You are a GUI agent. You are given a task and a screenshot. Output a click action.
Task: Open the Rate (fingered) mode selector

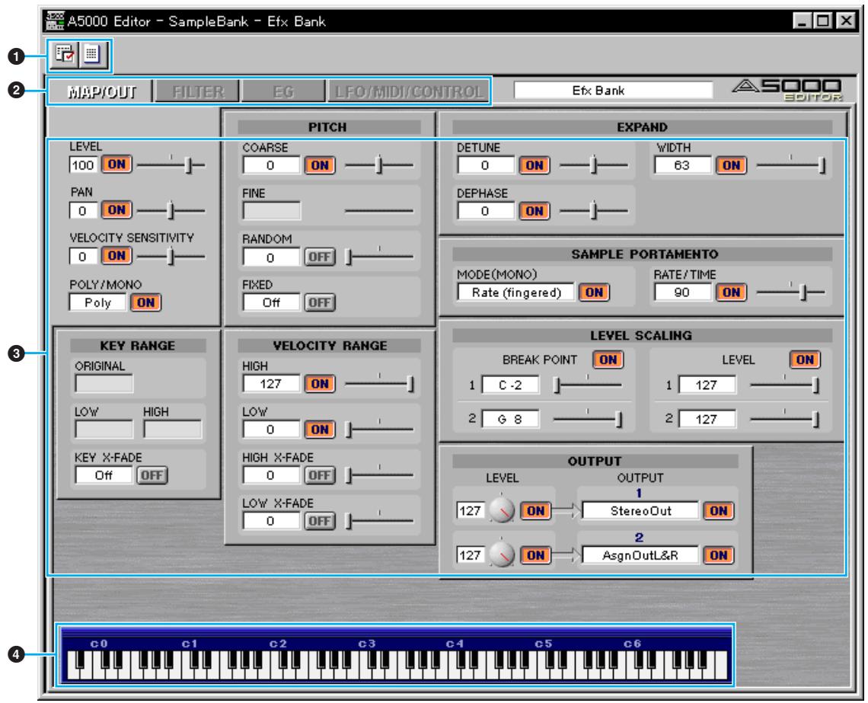point(516,292)
